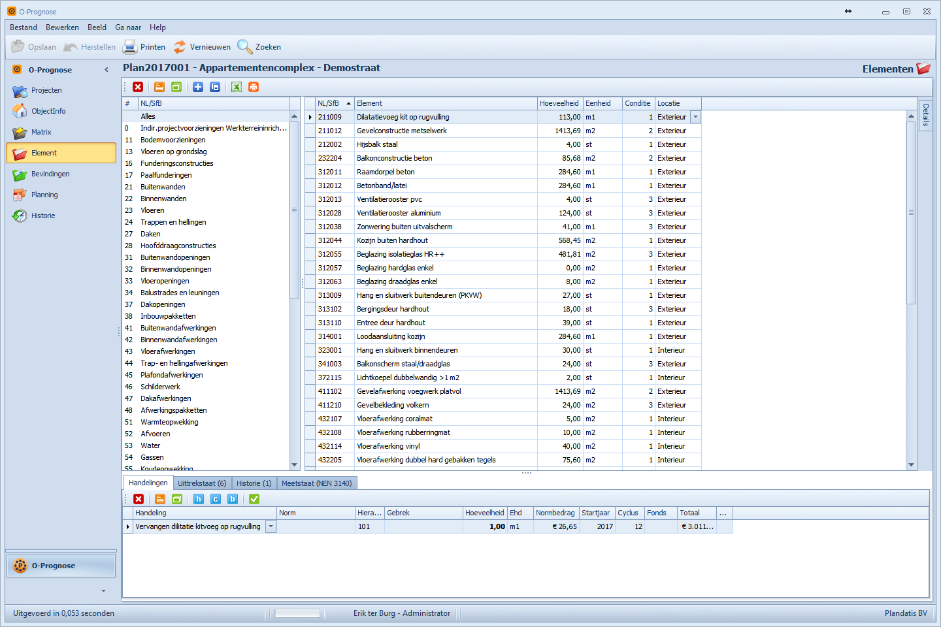Image resolution: width=941 pixels, height=627 pixels.
Task: Add a new element with blue plus icon
Action: point(198,87)
